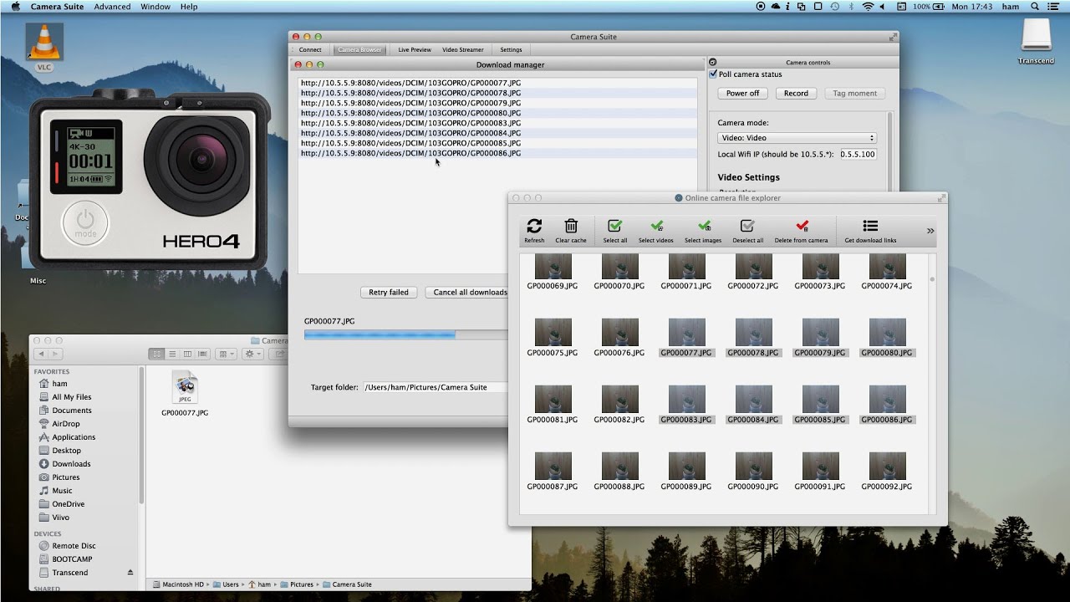Toggle Poll camera status checkbox

[713, 74]
